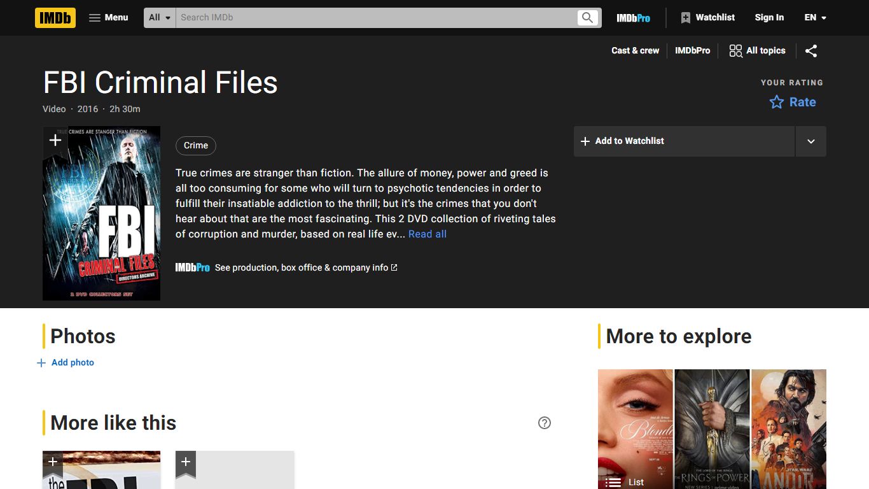Click the magnifying glass search icon
Image resolution: width=869 pixels, height=489 pixels.
[587, 18]
